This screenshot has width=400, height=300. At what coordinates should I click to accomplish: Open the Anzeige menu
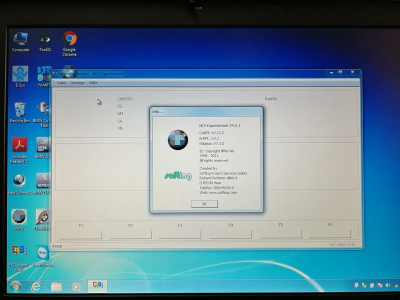(77, 83)
